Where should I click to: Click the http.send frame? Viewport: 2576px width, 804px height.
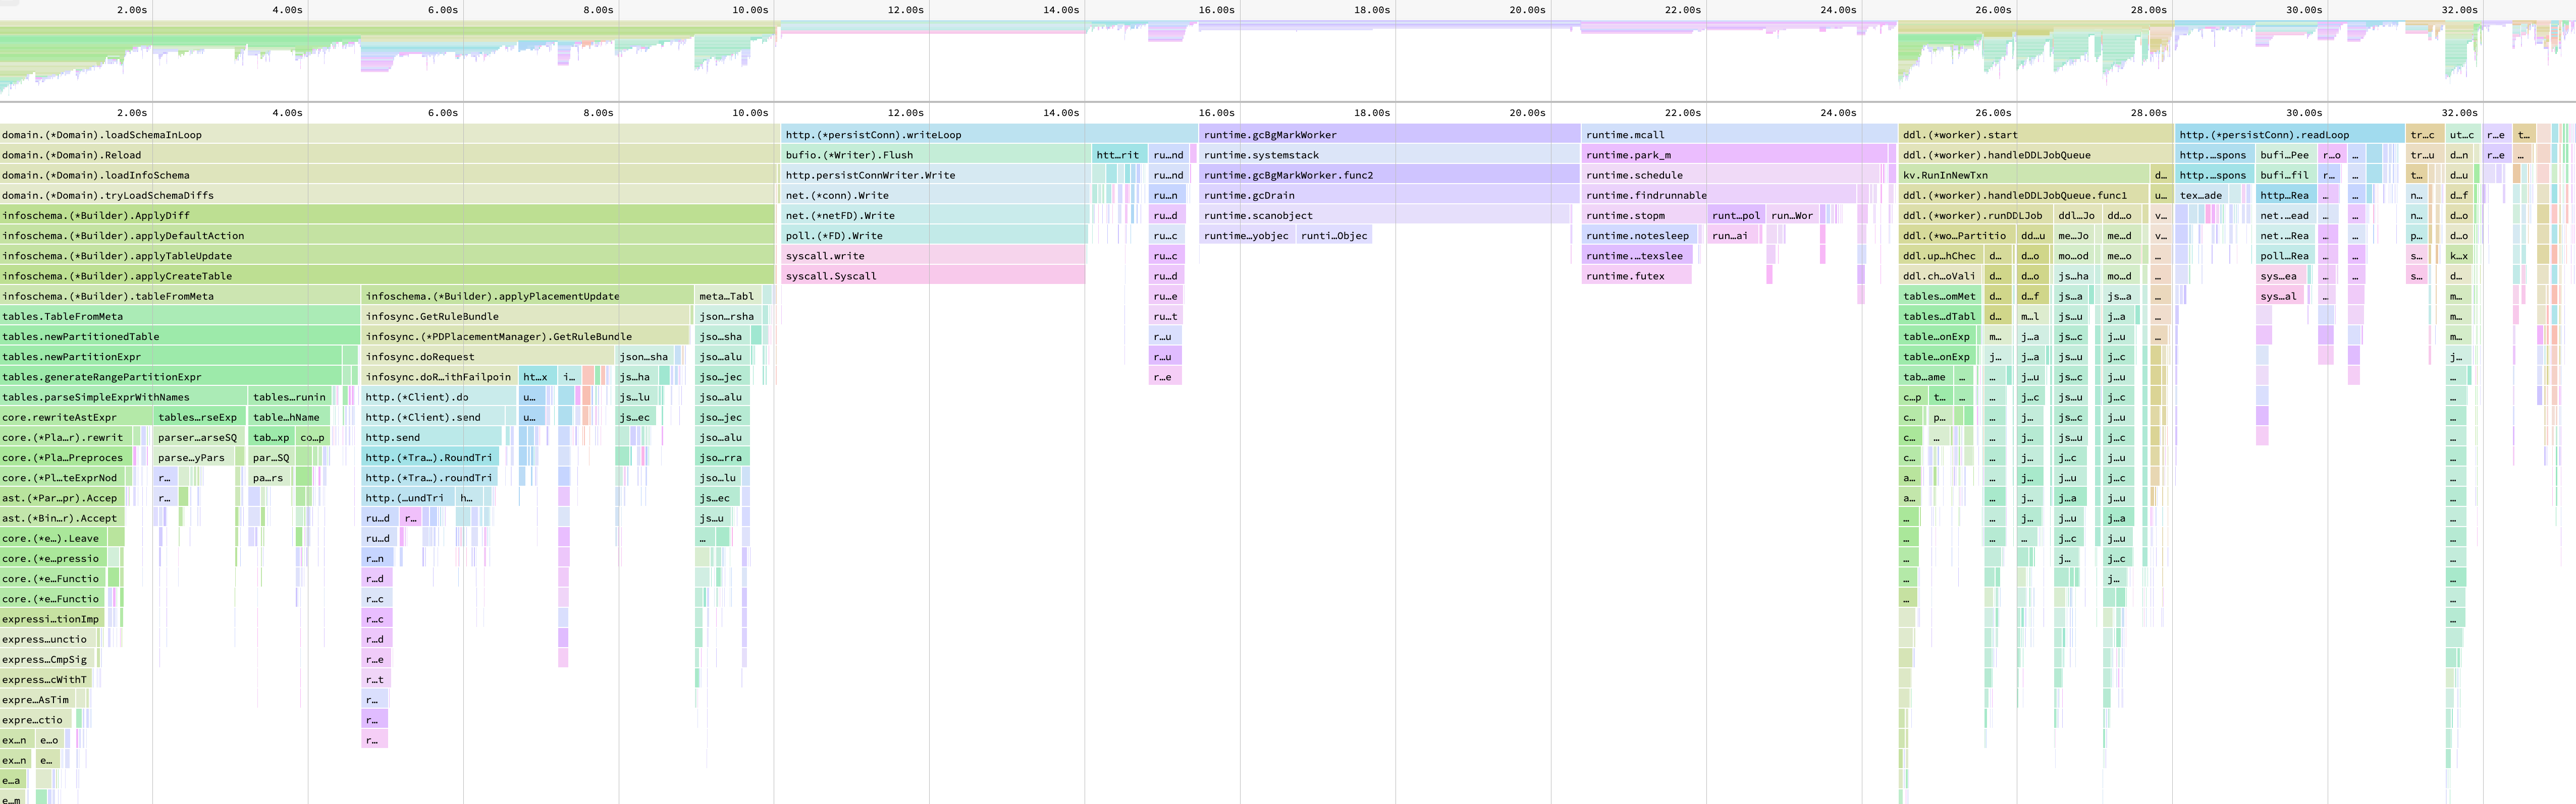coord(432,438)
